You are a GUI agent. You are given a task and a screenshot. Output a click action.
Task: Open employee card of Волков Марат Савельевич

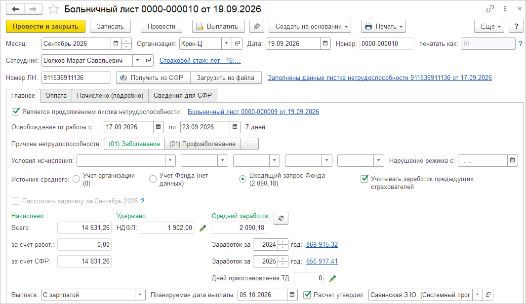[x=148, y=60]
